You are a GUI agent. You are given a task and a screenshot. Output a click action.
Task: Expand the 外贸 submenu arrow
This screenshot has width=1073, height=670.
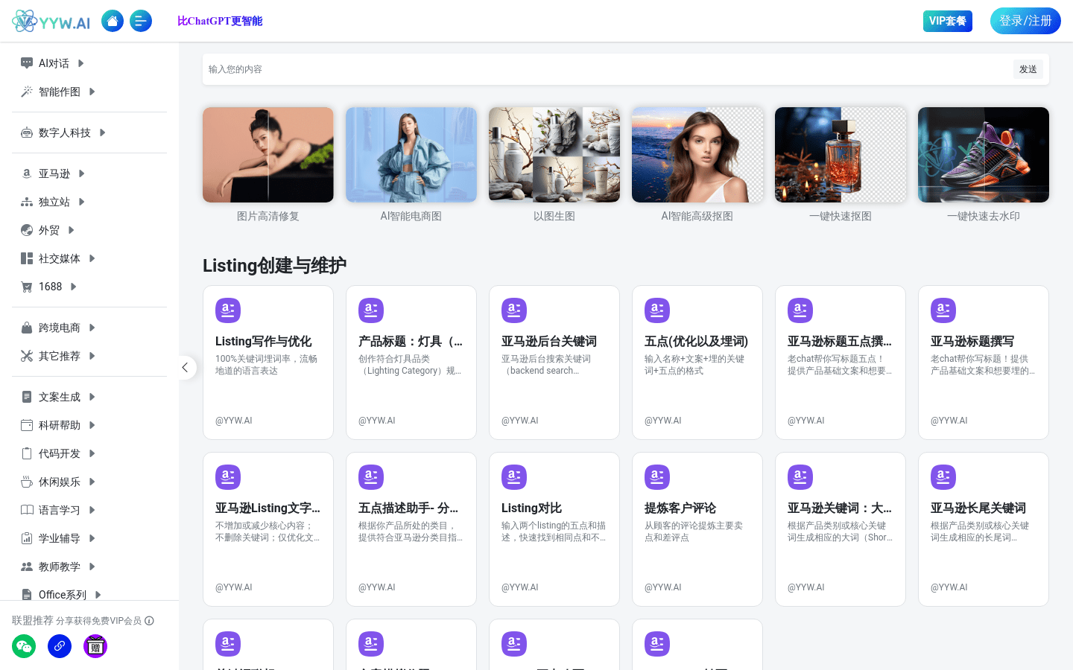pyautogui.click(x=71, y=230)
